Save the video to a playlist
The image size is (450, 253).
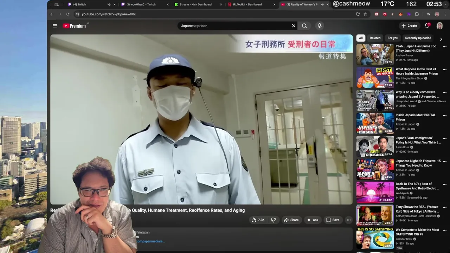point(333,220)
